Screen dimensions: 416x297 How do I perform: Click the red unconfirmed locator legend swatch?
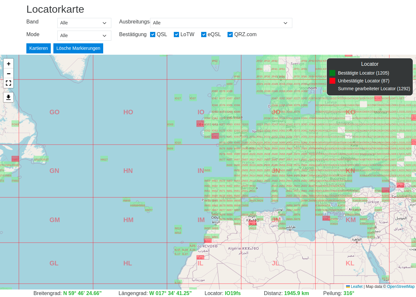click(332, 81)
